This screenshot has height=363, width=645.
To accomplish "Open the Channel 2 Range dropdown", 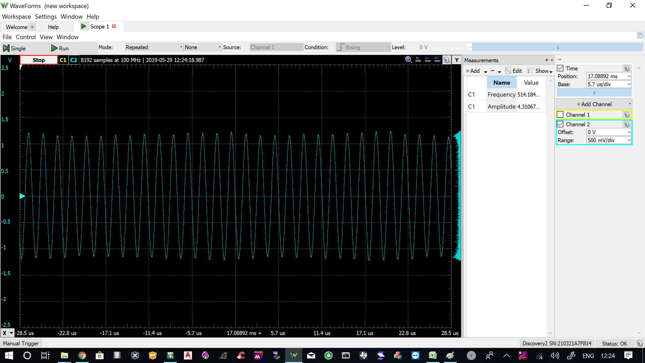I will click(629, 140).
